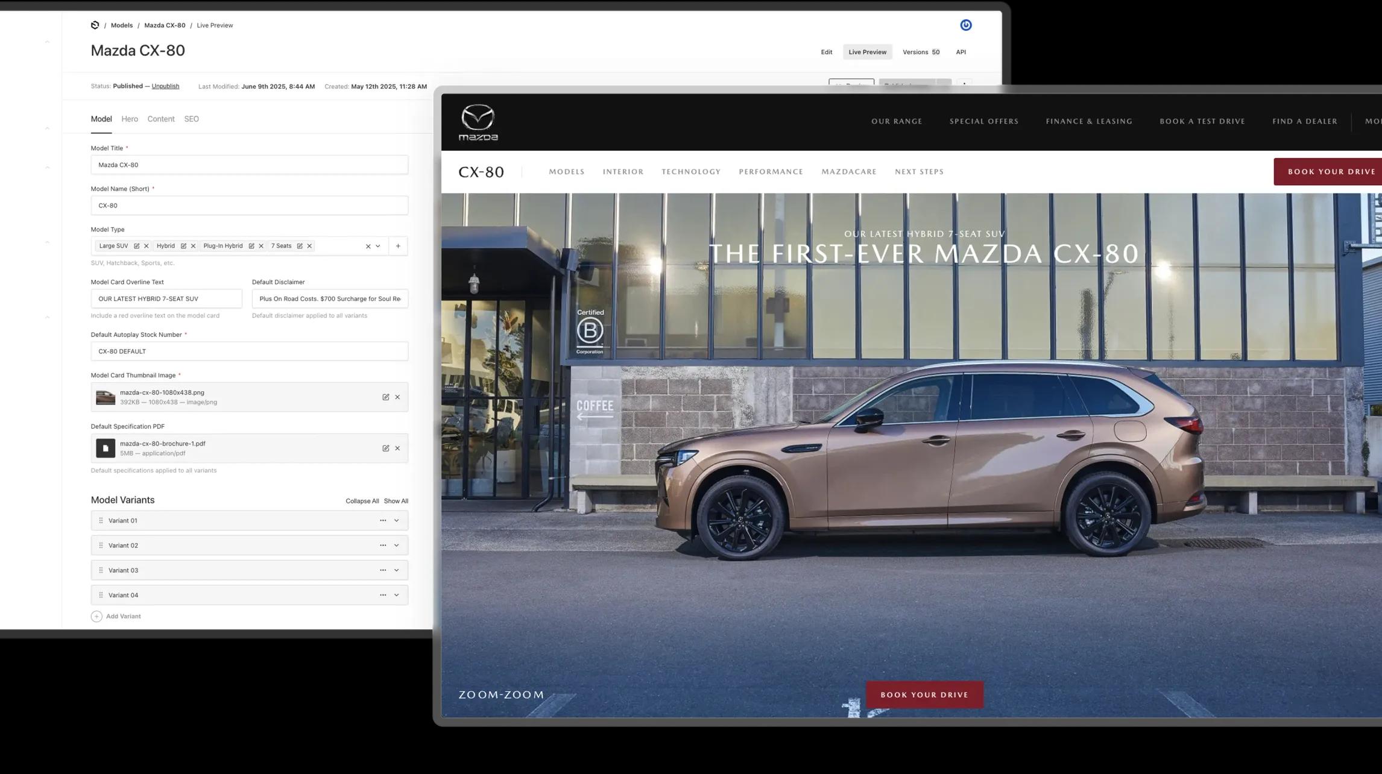Open the Variant 01 more options menu
This screenshot has width=1382, height=774.
point(383,521)
